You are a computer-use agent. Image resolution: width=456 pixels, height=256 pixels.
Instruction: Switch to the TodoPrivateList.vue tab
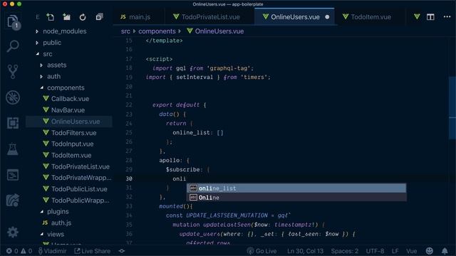pyautogui.click(x=209, y=17)
